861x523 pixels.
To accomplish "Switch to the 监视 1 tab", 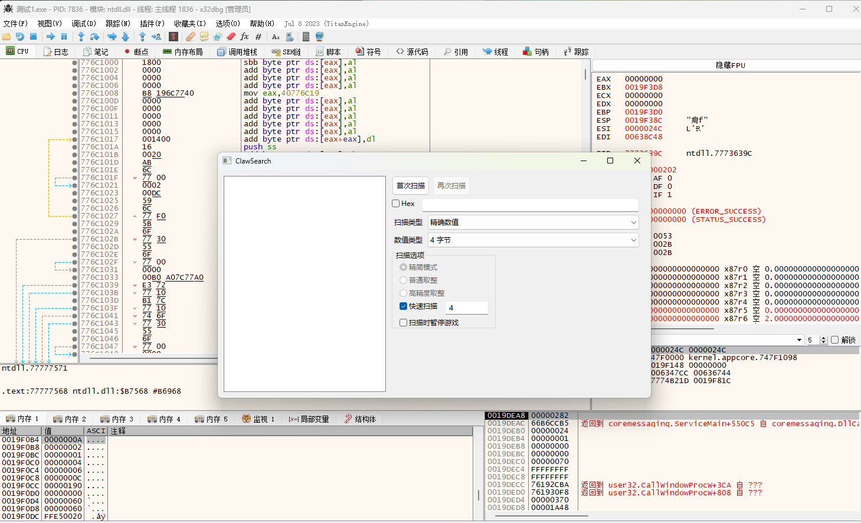I will pyautogui.click(x=258, y=419).
